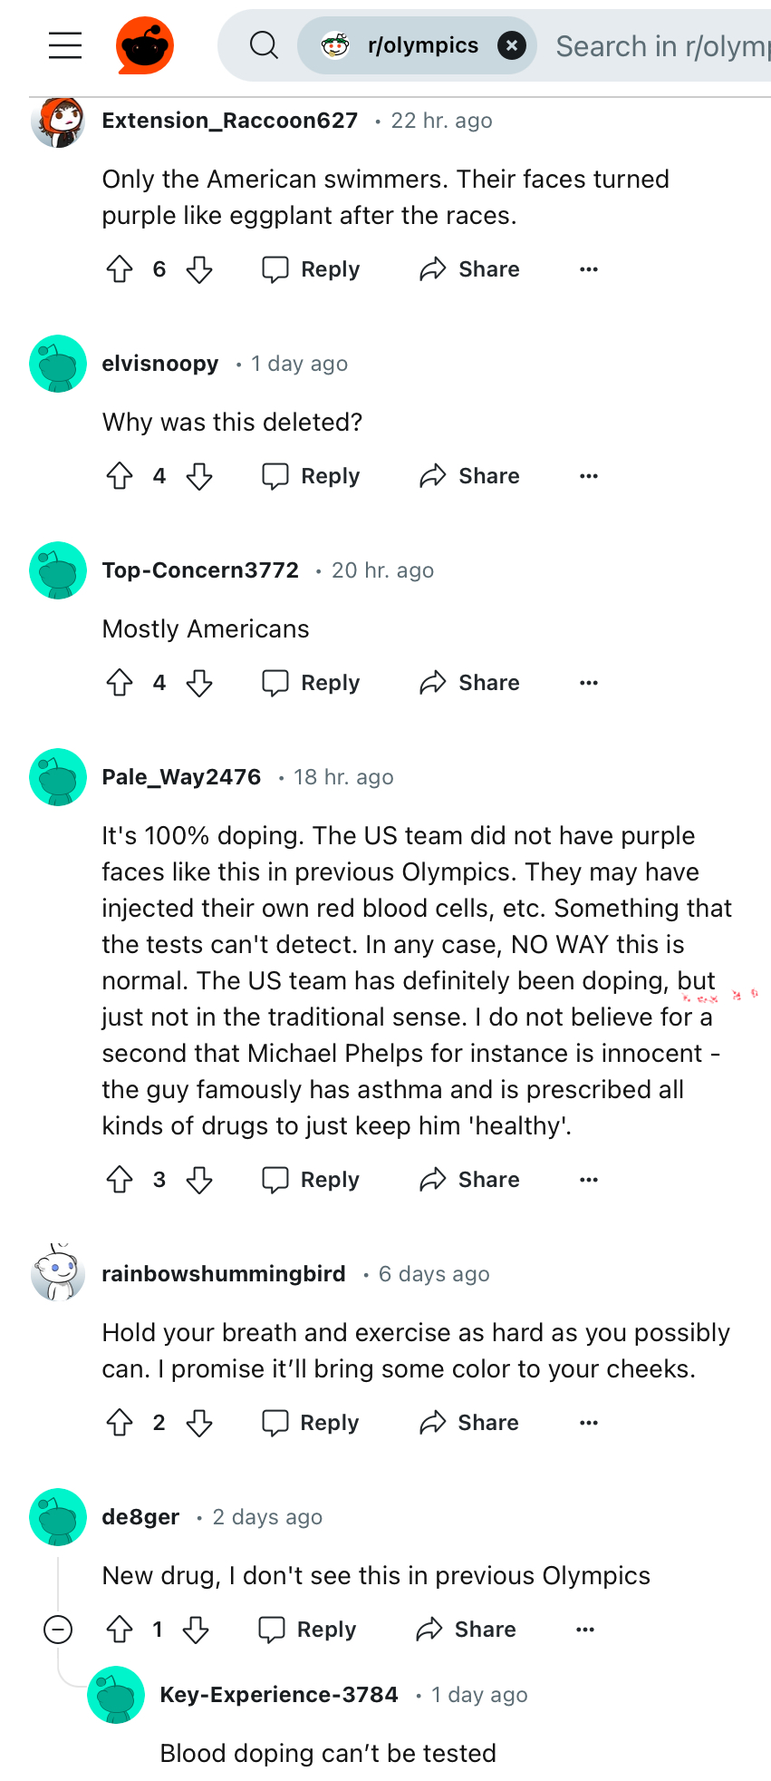Viewport: 771px width, 1781px height.
Task: Type in the Search in r/olympics field
Action: (661, 45)
